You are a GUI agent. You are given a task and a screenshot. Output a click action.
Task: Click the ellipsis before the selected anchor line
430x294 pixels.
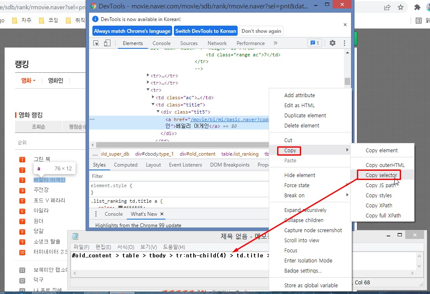tap(92, 119)
